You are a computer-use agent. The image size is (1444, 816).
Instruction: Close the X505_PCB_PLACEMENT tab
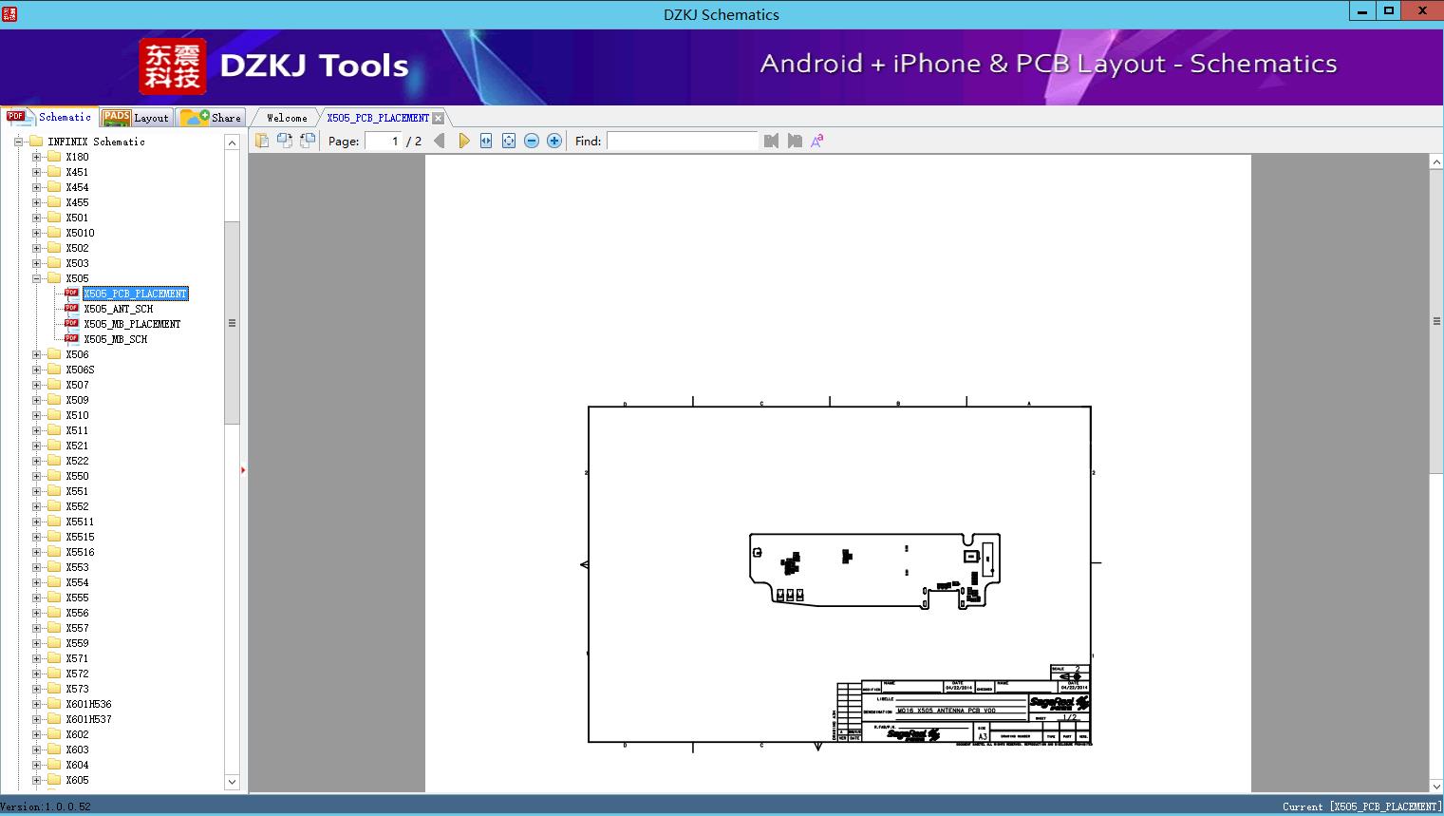(x=439, y=118)
